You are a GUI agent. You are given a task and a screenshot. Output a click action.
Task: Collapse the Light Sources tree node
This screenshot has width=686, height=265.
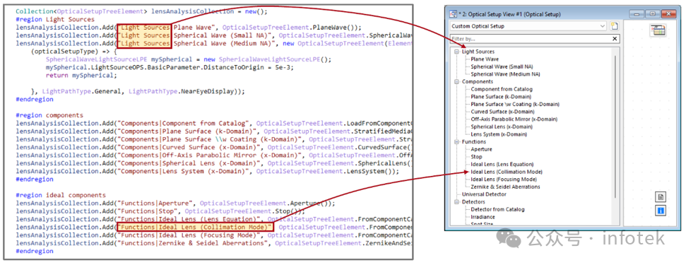(457, 52)
